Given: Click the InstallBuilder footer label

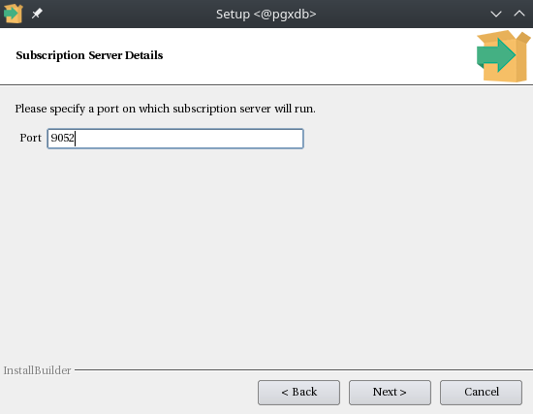Looking at the screenshot, I should click(37, 370).
